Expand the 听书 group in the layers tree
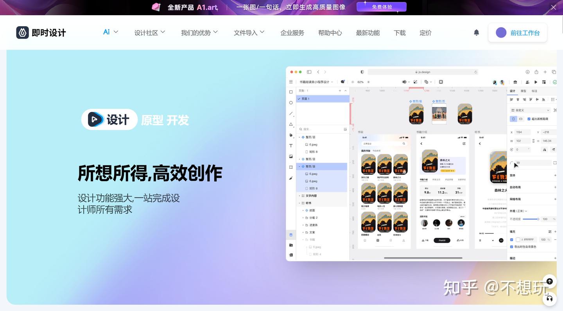This screenshot has height=311, width=563. (299, 203)
